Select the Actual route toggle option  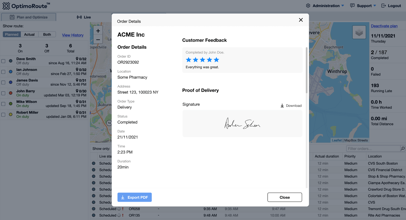[29, 35]
